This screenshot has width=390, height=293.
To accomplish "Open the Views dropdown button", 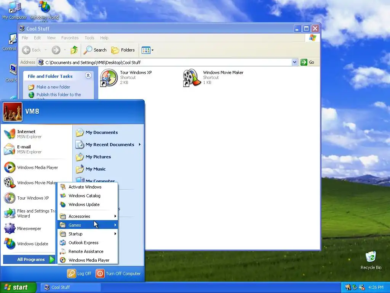I will 147,50.
